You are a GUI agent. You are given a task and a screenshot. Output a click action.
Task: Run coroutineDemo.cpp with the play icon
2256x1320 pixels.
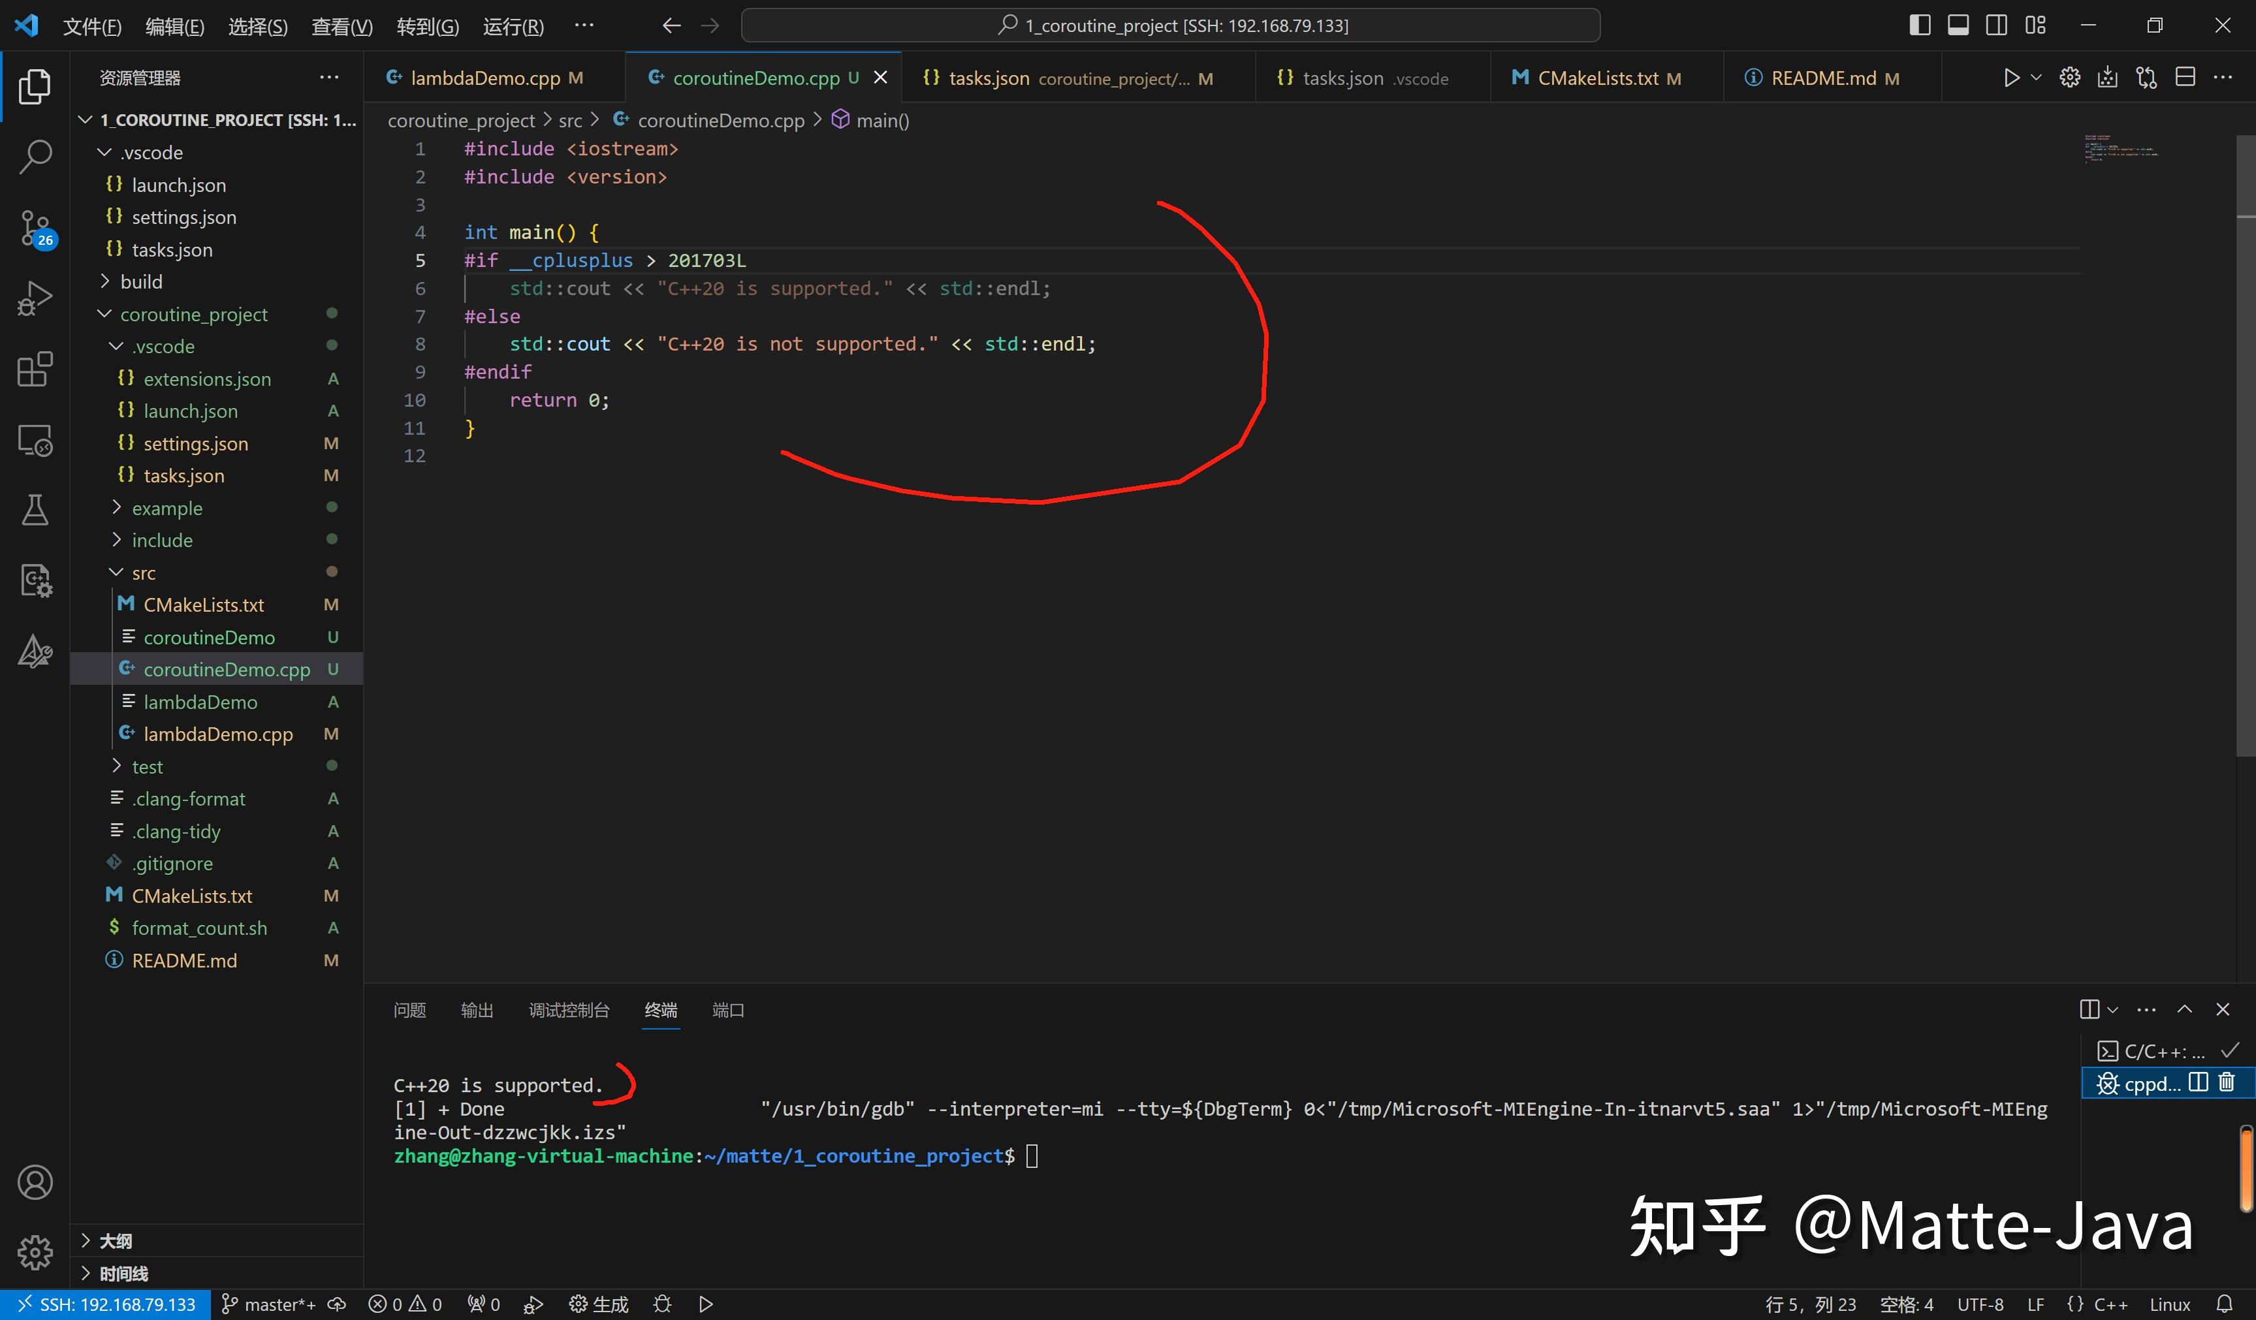tap(2012, 77)
